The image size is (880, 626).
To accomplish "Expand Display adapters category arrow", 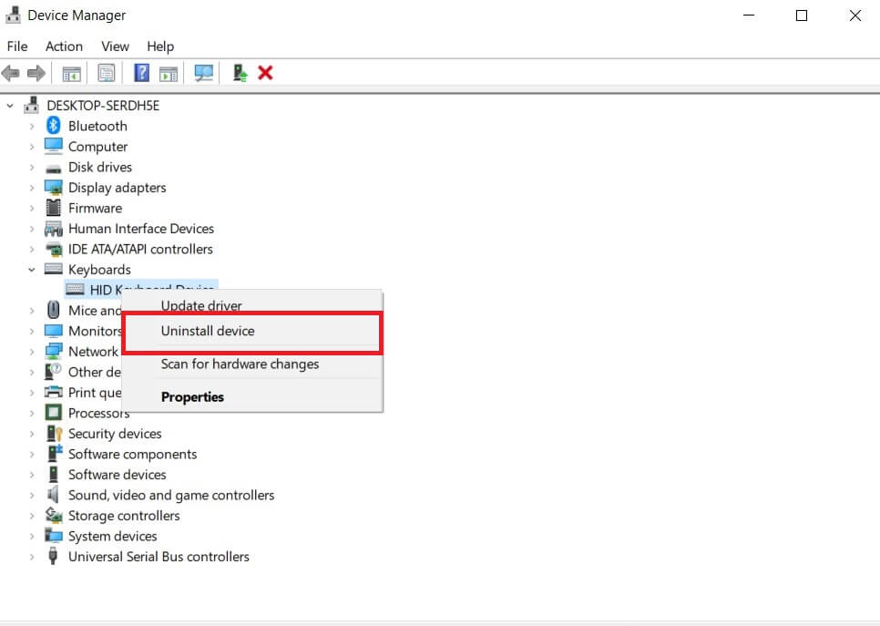I will (x=32, y=188).
